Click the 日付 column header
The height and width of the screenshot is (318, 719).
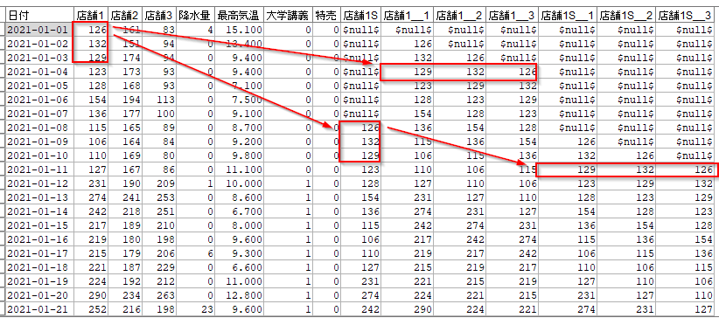tap(39, 16)
